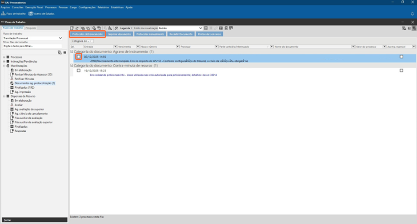Check the 02/12/2025 14:59 document checkbox
417x224 pixels.
(79, 57)
